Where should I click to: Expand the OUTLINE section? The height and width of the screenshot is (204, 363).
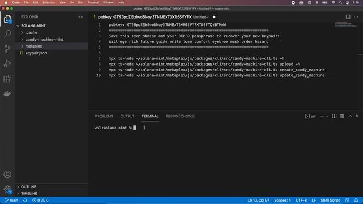[x=28, y=186]
